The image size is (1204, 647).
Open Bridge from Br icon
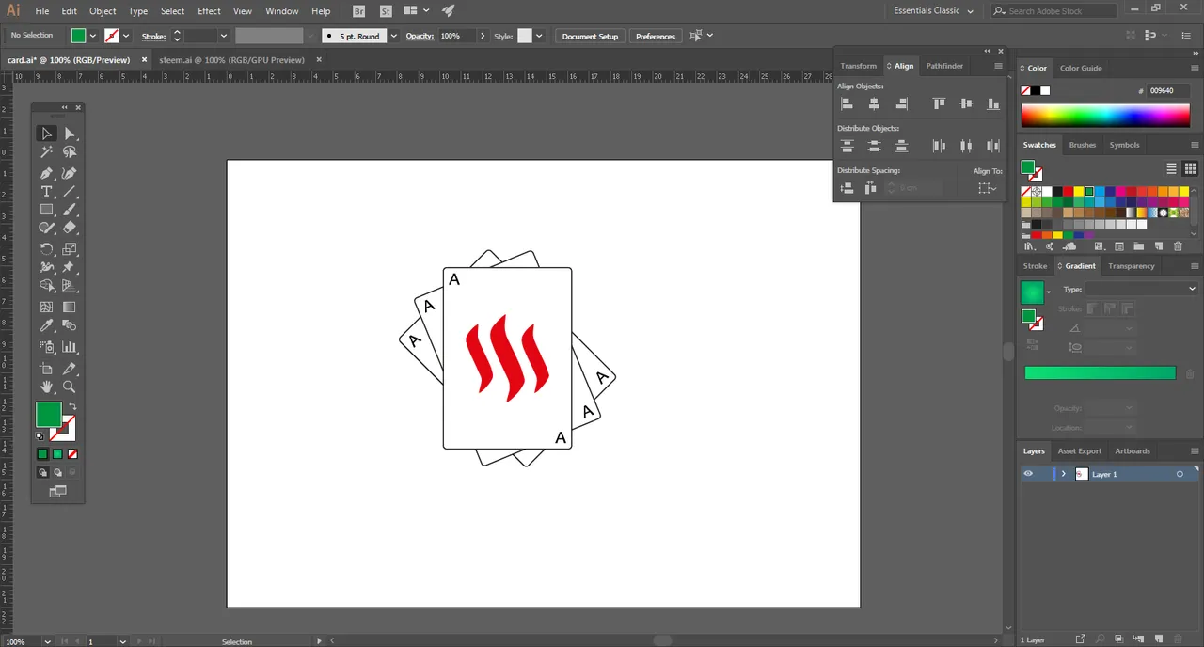coord(358,11)
